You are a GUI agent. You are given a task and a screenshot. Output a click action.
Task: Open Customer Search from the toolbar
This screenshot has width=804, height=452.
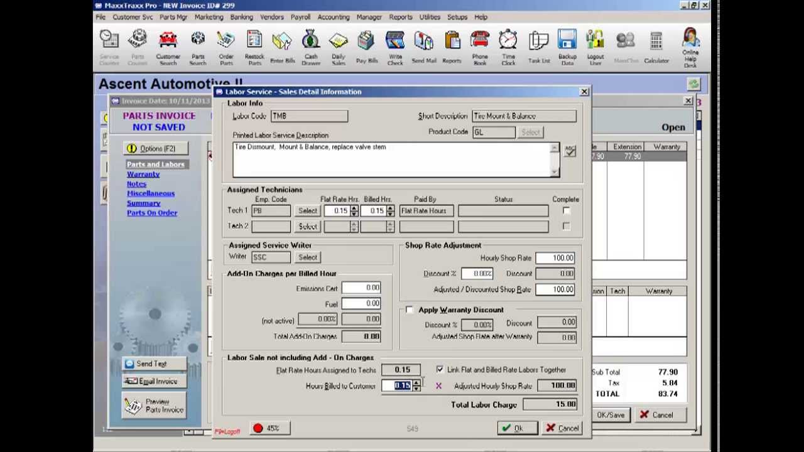pos(168,48)
